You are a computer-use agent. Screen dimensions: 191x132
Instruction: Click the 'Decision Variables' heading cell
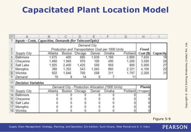(x=29, y=83)
